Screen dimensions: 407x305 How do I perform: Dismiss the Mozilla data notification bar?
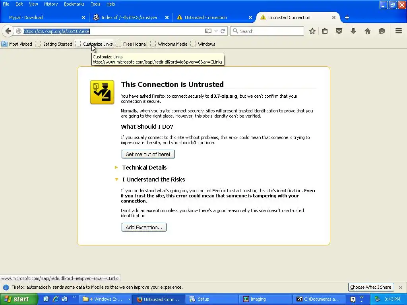(401, 288)
